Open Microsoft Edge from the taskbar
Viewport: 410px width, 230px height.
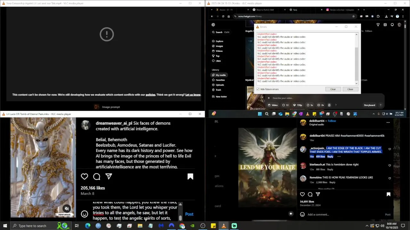(x=87, y=226)
